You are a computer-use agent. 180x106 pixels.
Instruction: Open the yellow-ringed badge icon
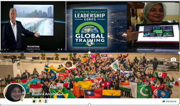(x=40, y=101)
